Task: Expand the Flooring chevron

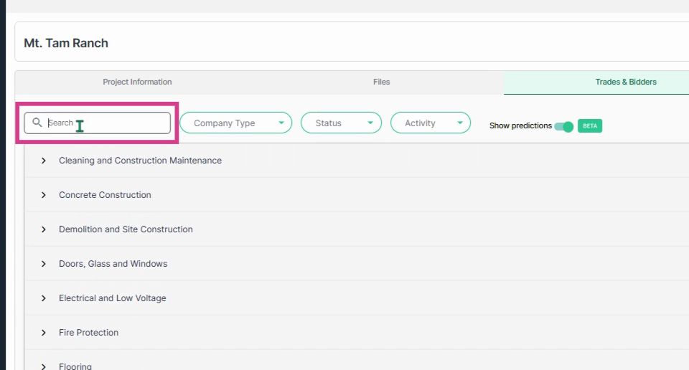Action: tap(44, 366)
